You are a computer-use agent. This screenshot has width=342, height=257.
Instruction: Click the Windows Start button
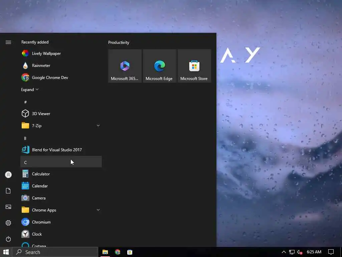[6, 252]
